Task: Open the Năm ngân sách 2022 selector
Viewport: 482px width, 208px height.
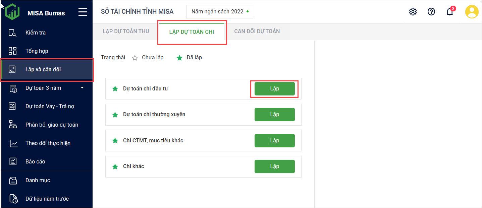Action: click(220, 12)
